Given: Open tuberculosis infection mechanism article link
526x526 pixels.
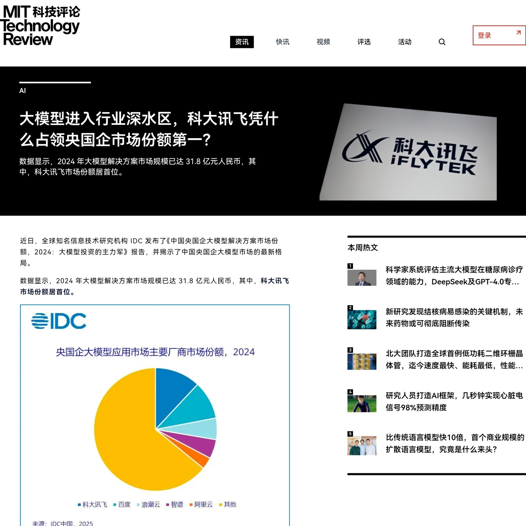Looking at the screenshot, I should [x=454, y=317].
